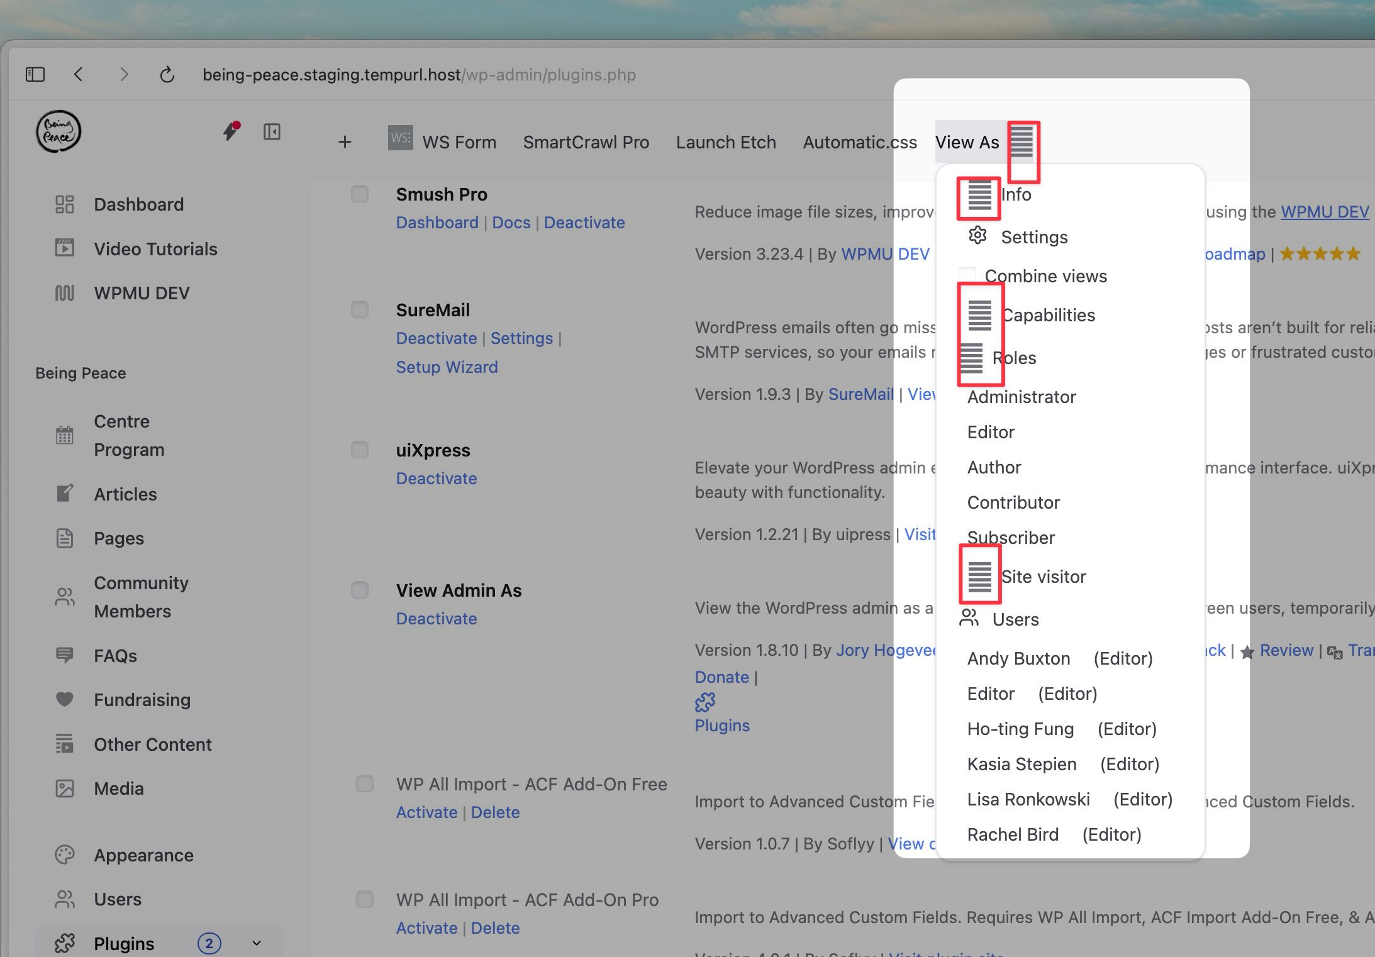Image resolution: width=1375 pixels, height=957 pixels.
Task: Collapse the admin menu with the panel icon
Action: point(272,131)
